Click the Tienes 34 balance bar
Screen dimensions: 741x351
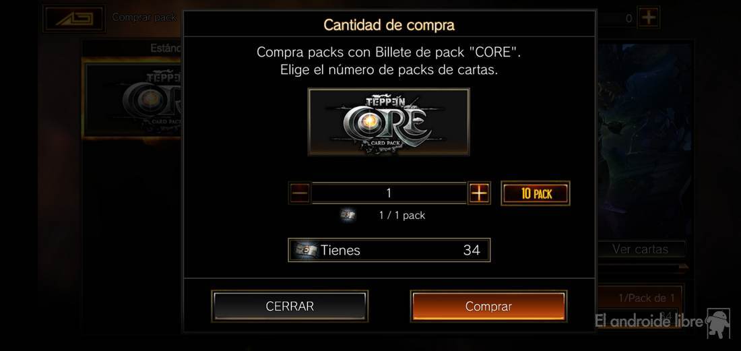point(389,250)
